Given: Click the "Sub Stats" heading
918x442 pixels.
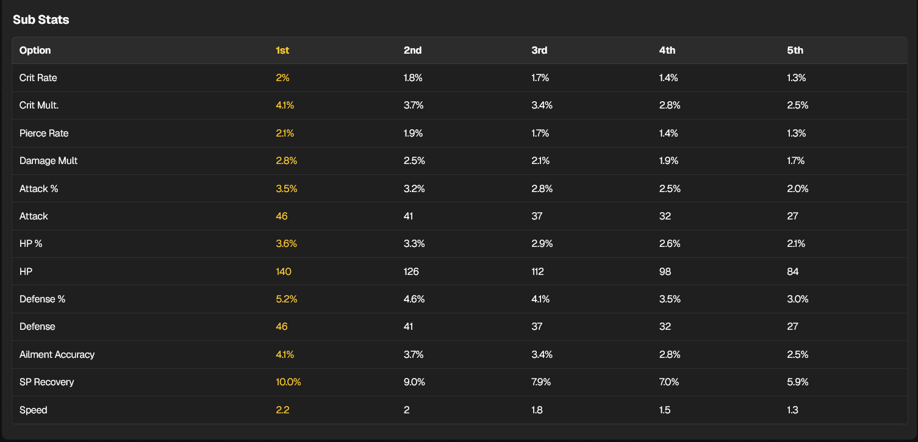Looking at the screenshot, I should pos(41,20).
